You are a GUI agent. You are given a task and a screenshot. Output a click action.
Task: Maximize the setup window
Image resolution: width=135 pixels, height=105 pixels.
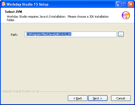[125, 4]
